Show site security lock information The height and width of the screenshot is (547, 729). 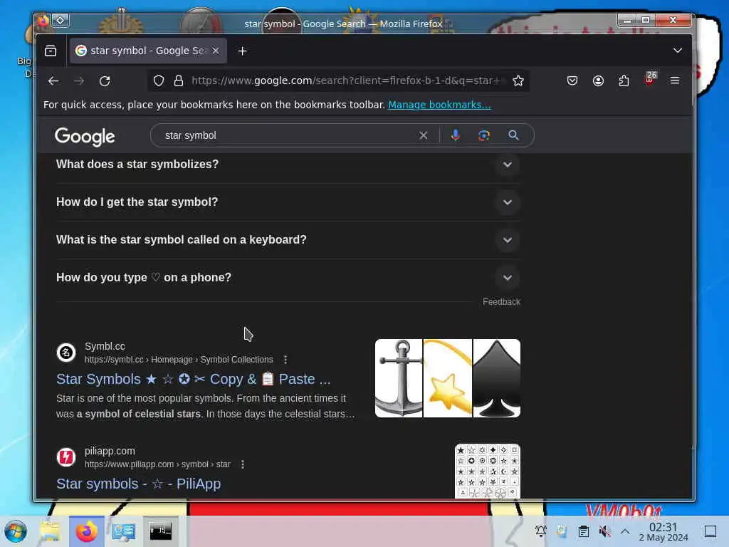point(178,81)
